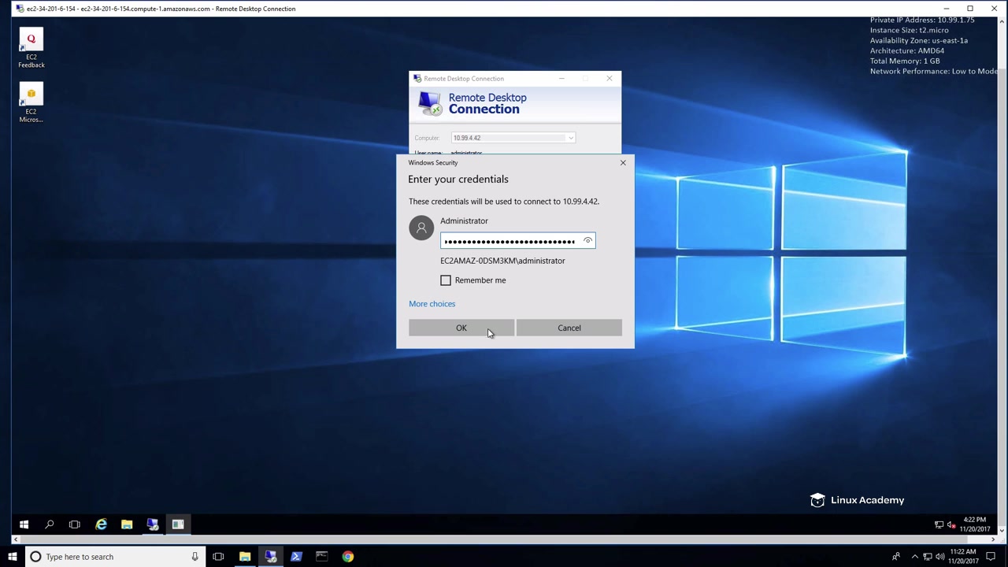The height and width of the screenshot is (567, 1008).
Task: Click the microphone icon in the search box
Action: [x=195, y=557]
